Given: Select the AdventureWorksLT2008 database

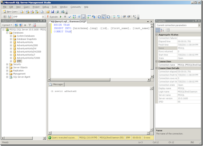Looking at the screenshot, I should [28, 58].
